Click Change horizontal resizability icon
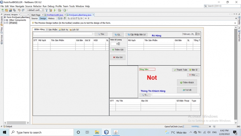The width and height of the screenshot is (241, 136). [86, 18]
